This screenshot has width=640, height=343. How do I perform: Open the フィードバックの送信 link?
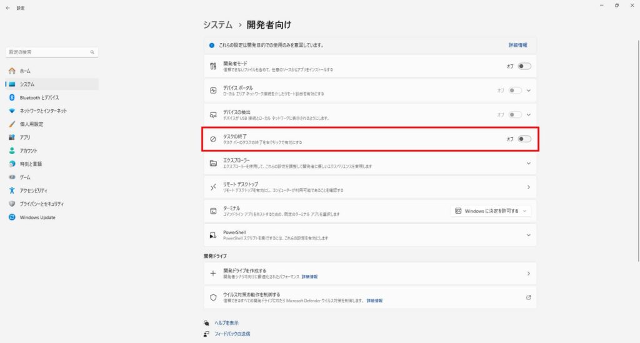click(232, 334)
